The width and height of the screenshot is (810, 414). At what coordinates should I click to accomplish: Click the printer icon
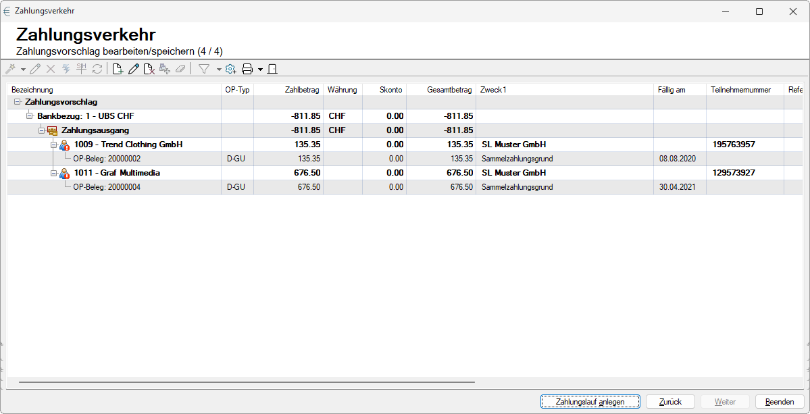pos(247,69)
